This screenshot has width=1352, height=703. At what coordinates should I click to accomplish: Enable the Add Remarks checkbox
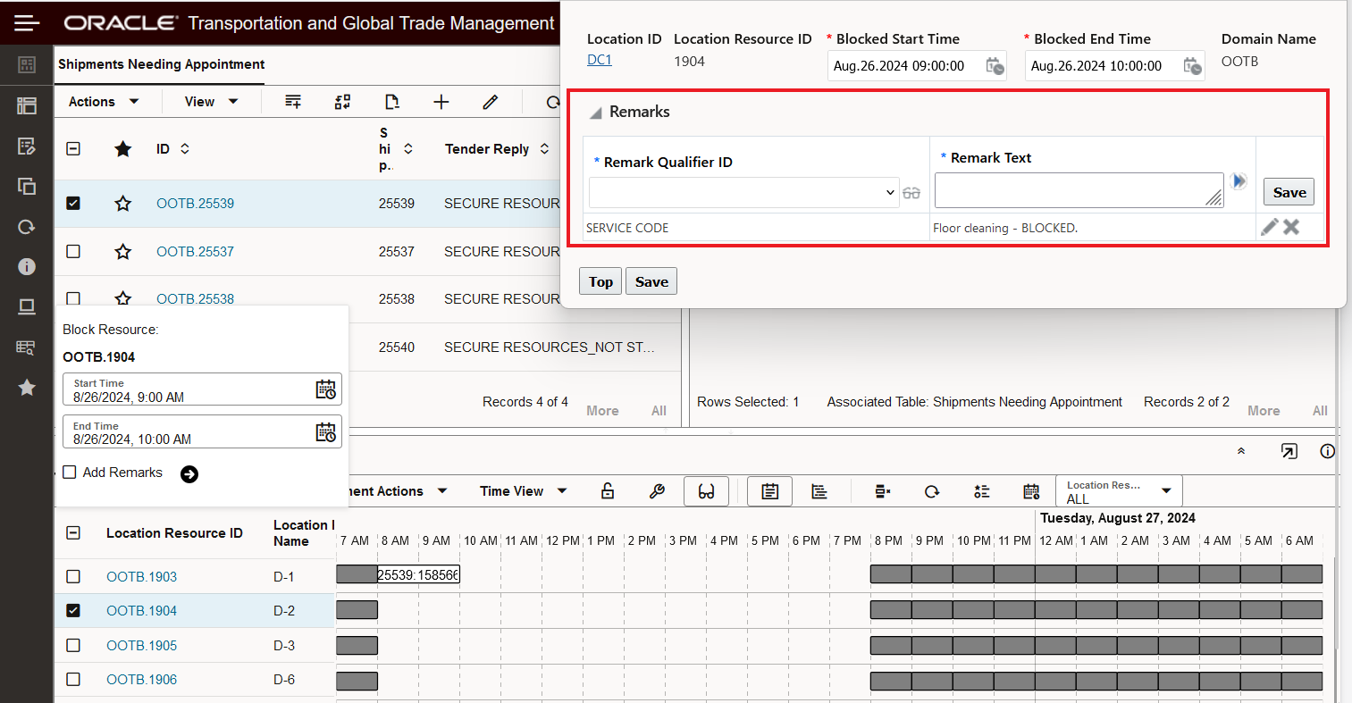click(x=70, y=472)
